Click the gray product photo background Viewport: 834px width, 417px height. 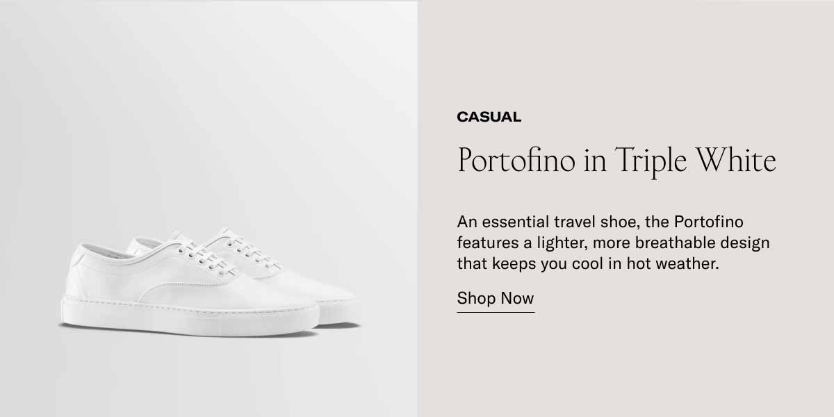tap(208, 104)
